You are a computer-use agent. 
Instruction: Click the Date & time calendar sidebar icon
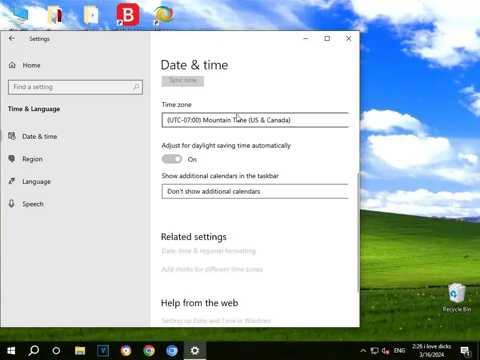[12, 136]
